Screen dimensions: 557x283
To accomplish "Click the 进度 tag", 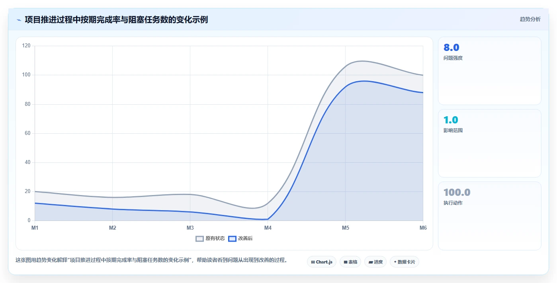I will [375, 262].
